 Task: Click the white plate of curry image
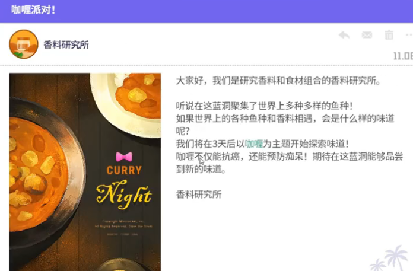[126, 105]
